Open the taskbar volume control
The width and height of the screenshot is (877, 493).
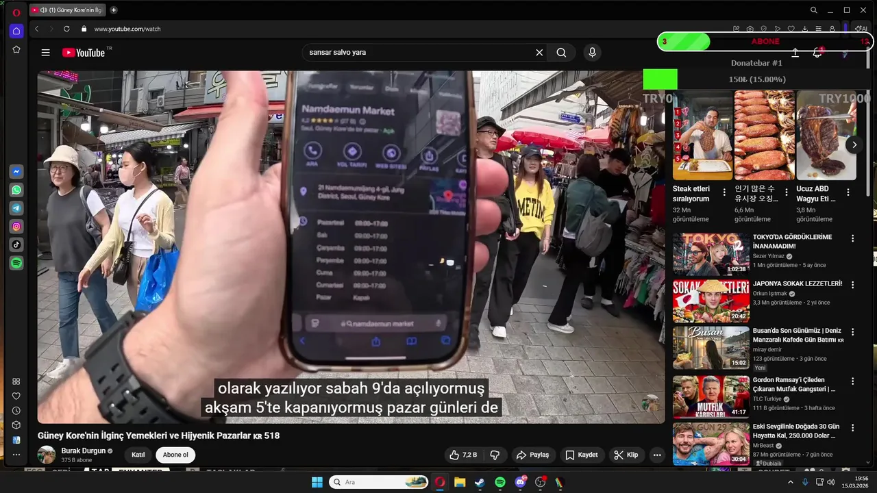tap(831, 482)
